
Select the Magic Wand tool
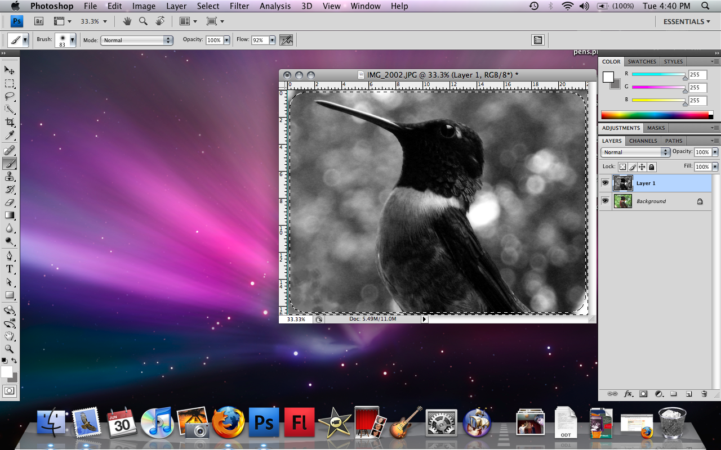point(10,109)
